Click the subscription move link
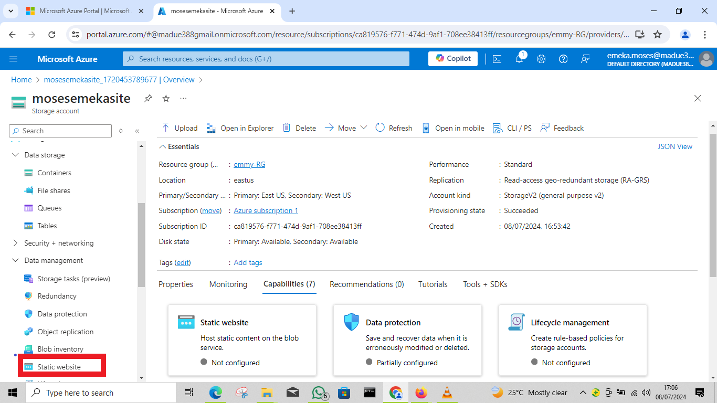717x403 pixels. (x=212, y=211)
